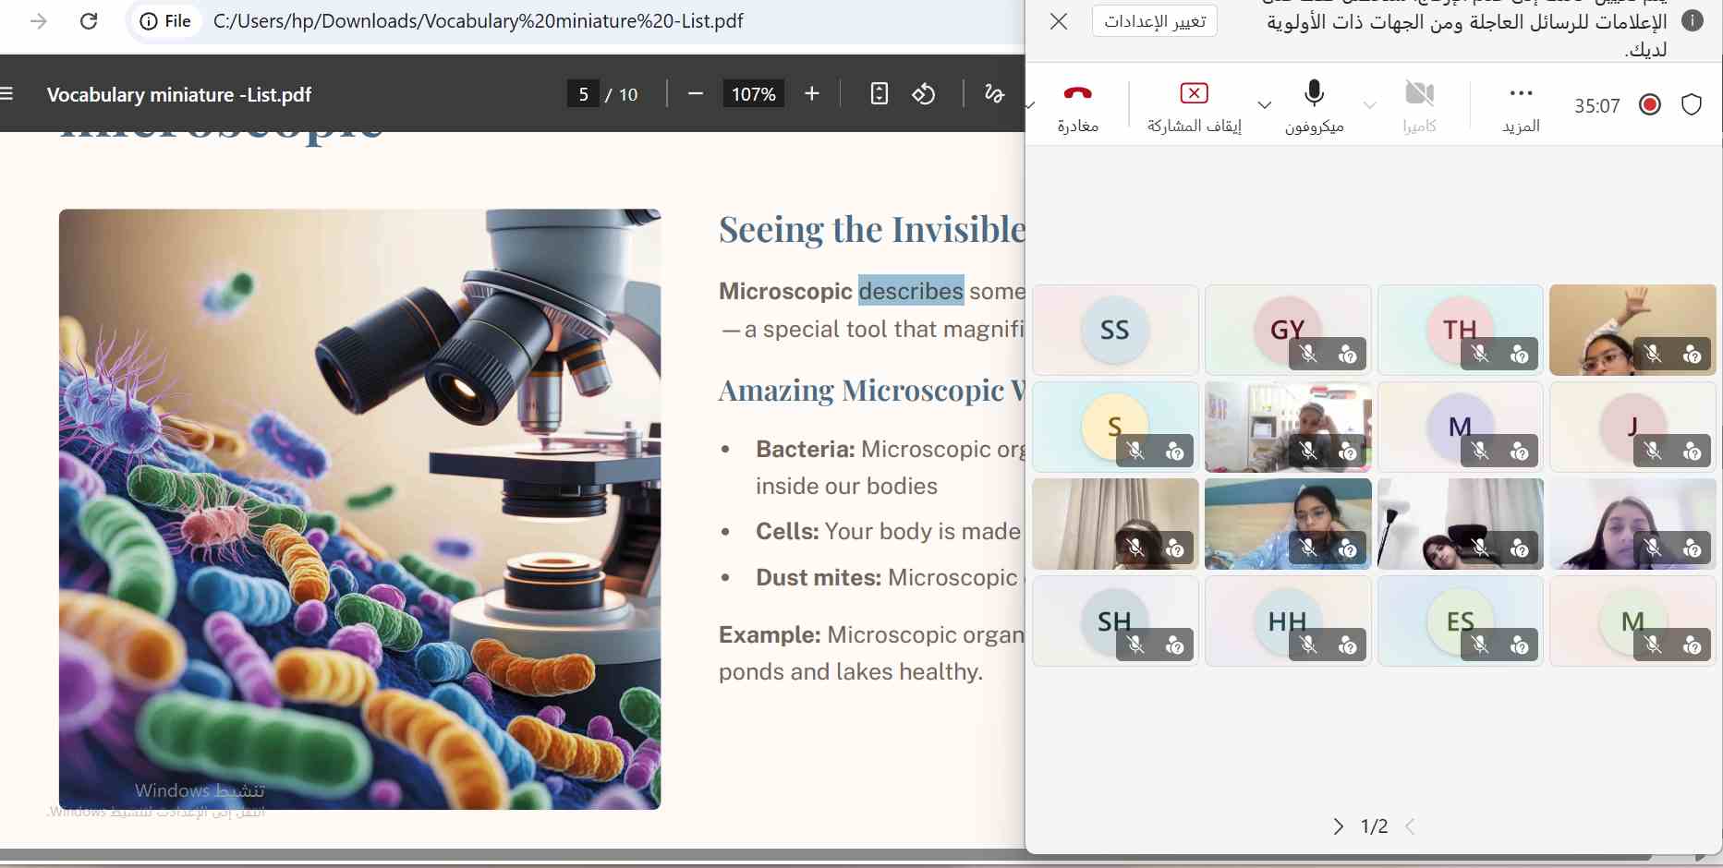Expand the camera options chevron
This screenshot has width=1723, height=868.
(x=1370, y=105)
